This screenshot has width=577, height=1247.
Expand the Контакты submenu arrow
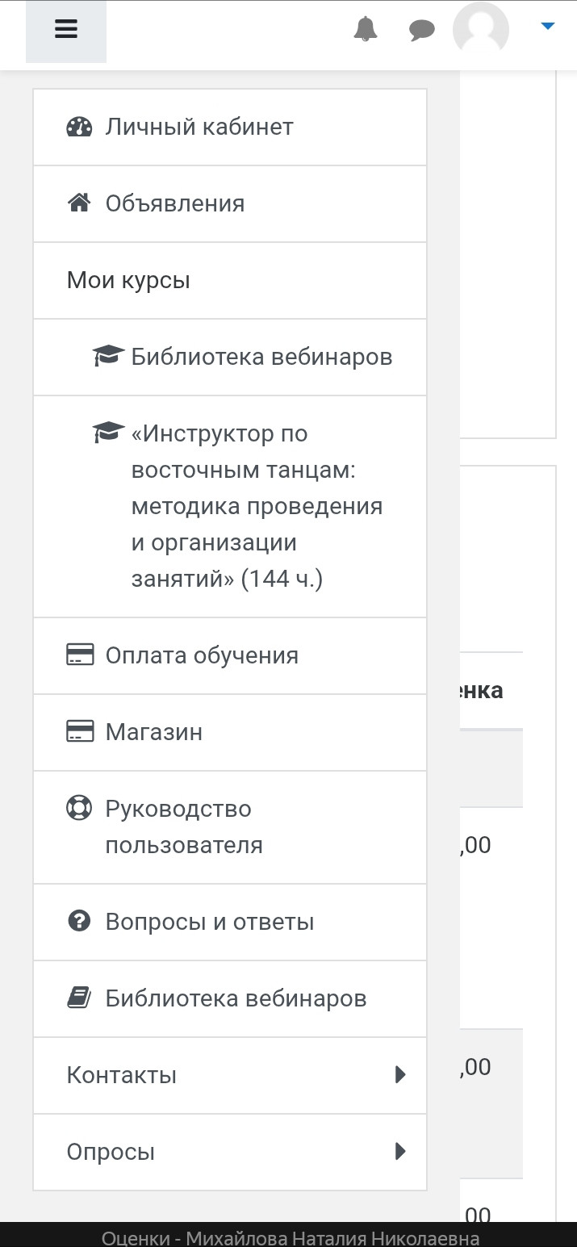click(400, 1075)
